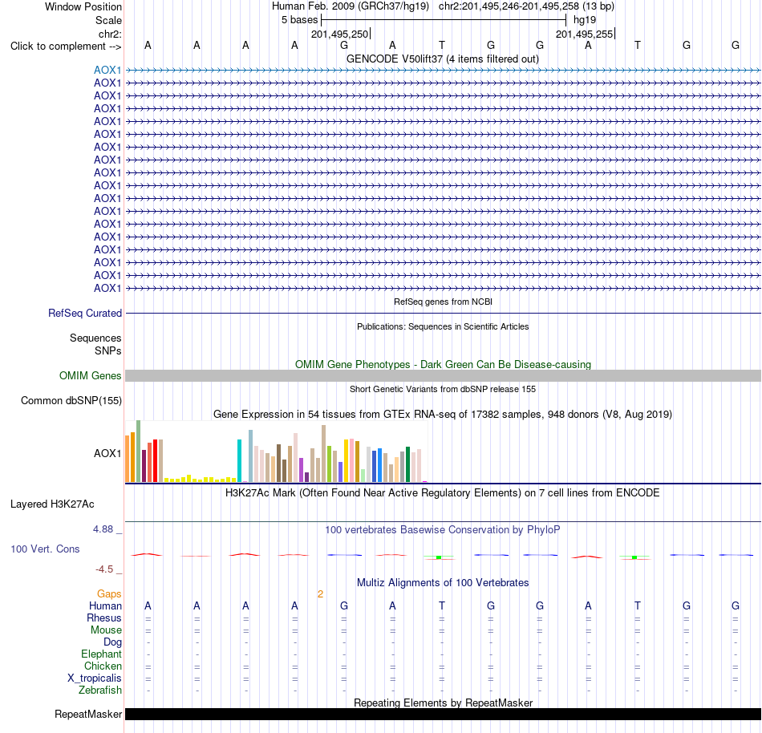Select the light-blue highlighted AOX1 transcript label

click(x=107, y=70)
